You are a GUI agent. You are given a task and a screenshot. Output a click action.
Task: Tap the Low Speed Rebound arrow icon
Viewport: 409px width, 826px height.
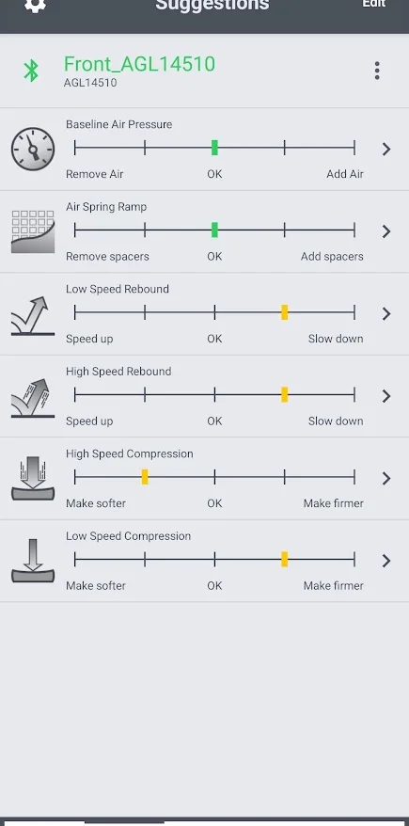[33, 315]
